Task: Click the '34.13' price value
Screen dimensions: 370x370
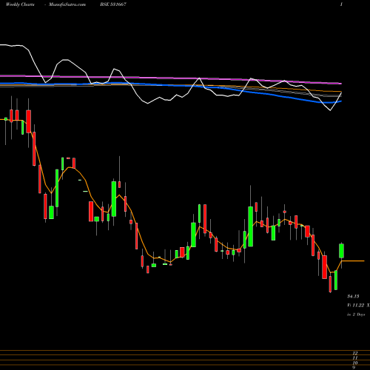Action: point(353,296)
